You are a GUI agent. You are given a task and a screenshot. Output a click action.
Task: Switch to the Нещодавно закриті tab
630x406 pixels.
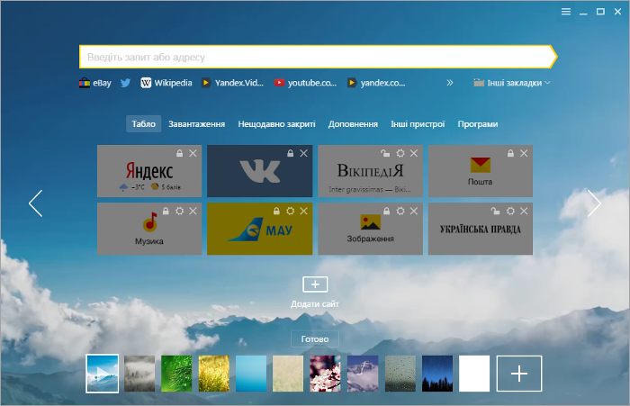[276, 124]
